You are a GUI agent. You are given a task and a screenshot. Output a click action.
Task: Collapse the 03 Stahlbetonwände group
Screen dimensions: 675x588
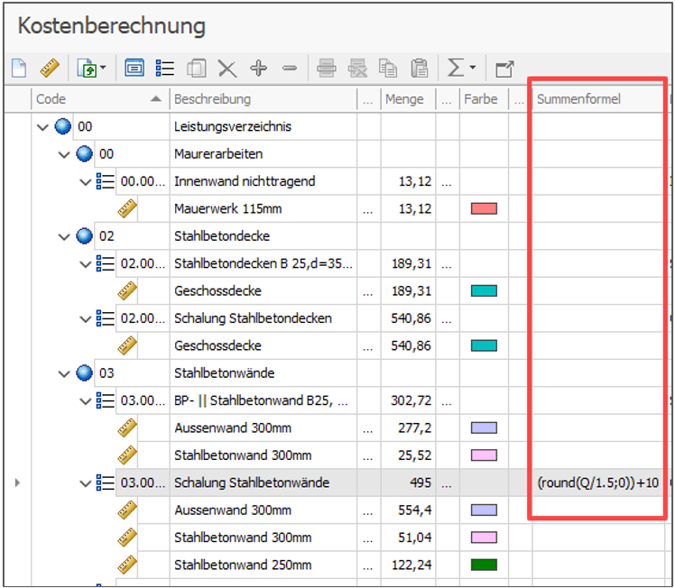tap(65, 373)
